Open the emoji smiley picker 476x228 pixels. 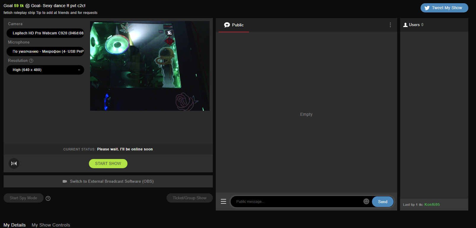point(366,201)
